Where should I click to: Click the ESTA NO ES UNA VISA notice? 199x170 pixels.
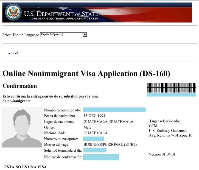(x=25, y=167)
